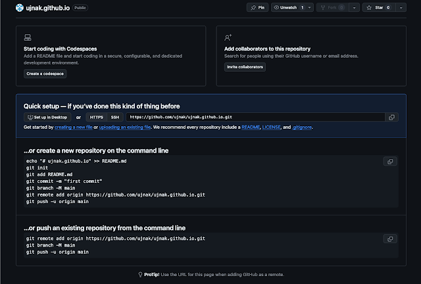Expand the Fork options dropdown arrow
Screen dimensions: 421x284
(355, 8)
